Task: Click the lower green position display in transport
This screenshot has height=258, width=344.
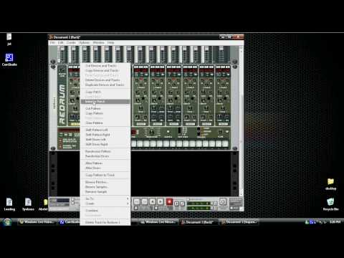Action: (199, 208)
